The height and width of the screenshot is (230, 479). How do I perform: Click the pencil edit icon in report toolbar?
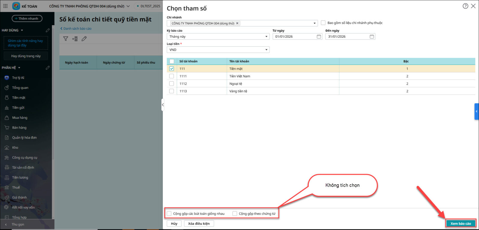[x=84, y=39]
